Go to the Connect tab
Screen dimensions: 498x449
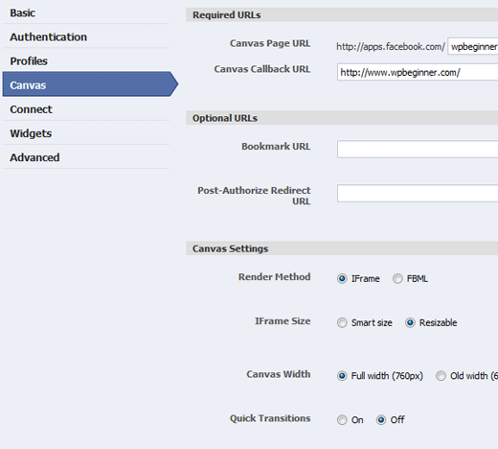[x=86, y=109]
